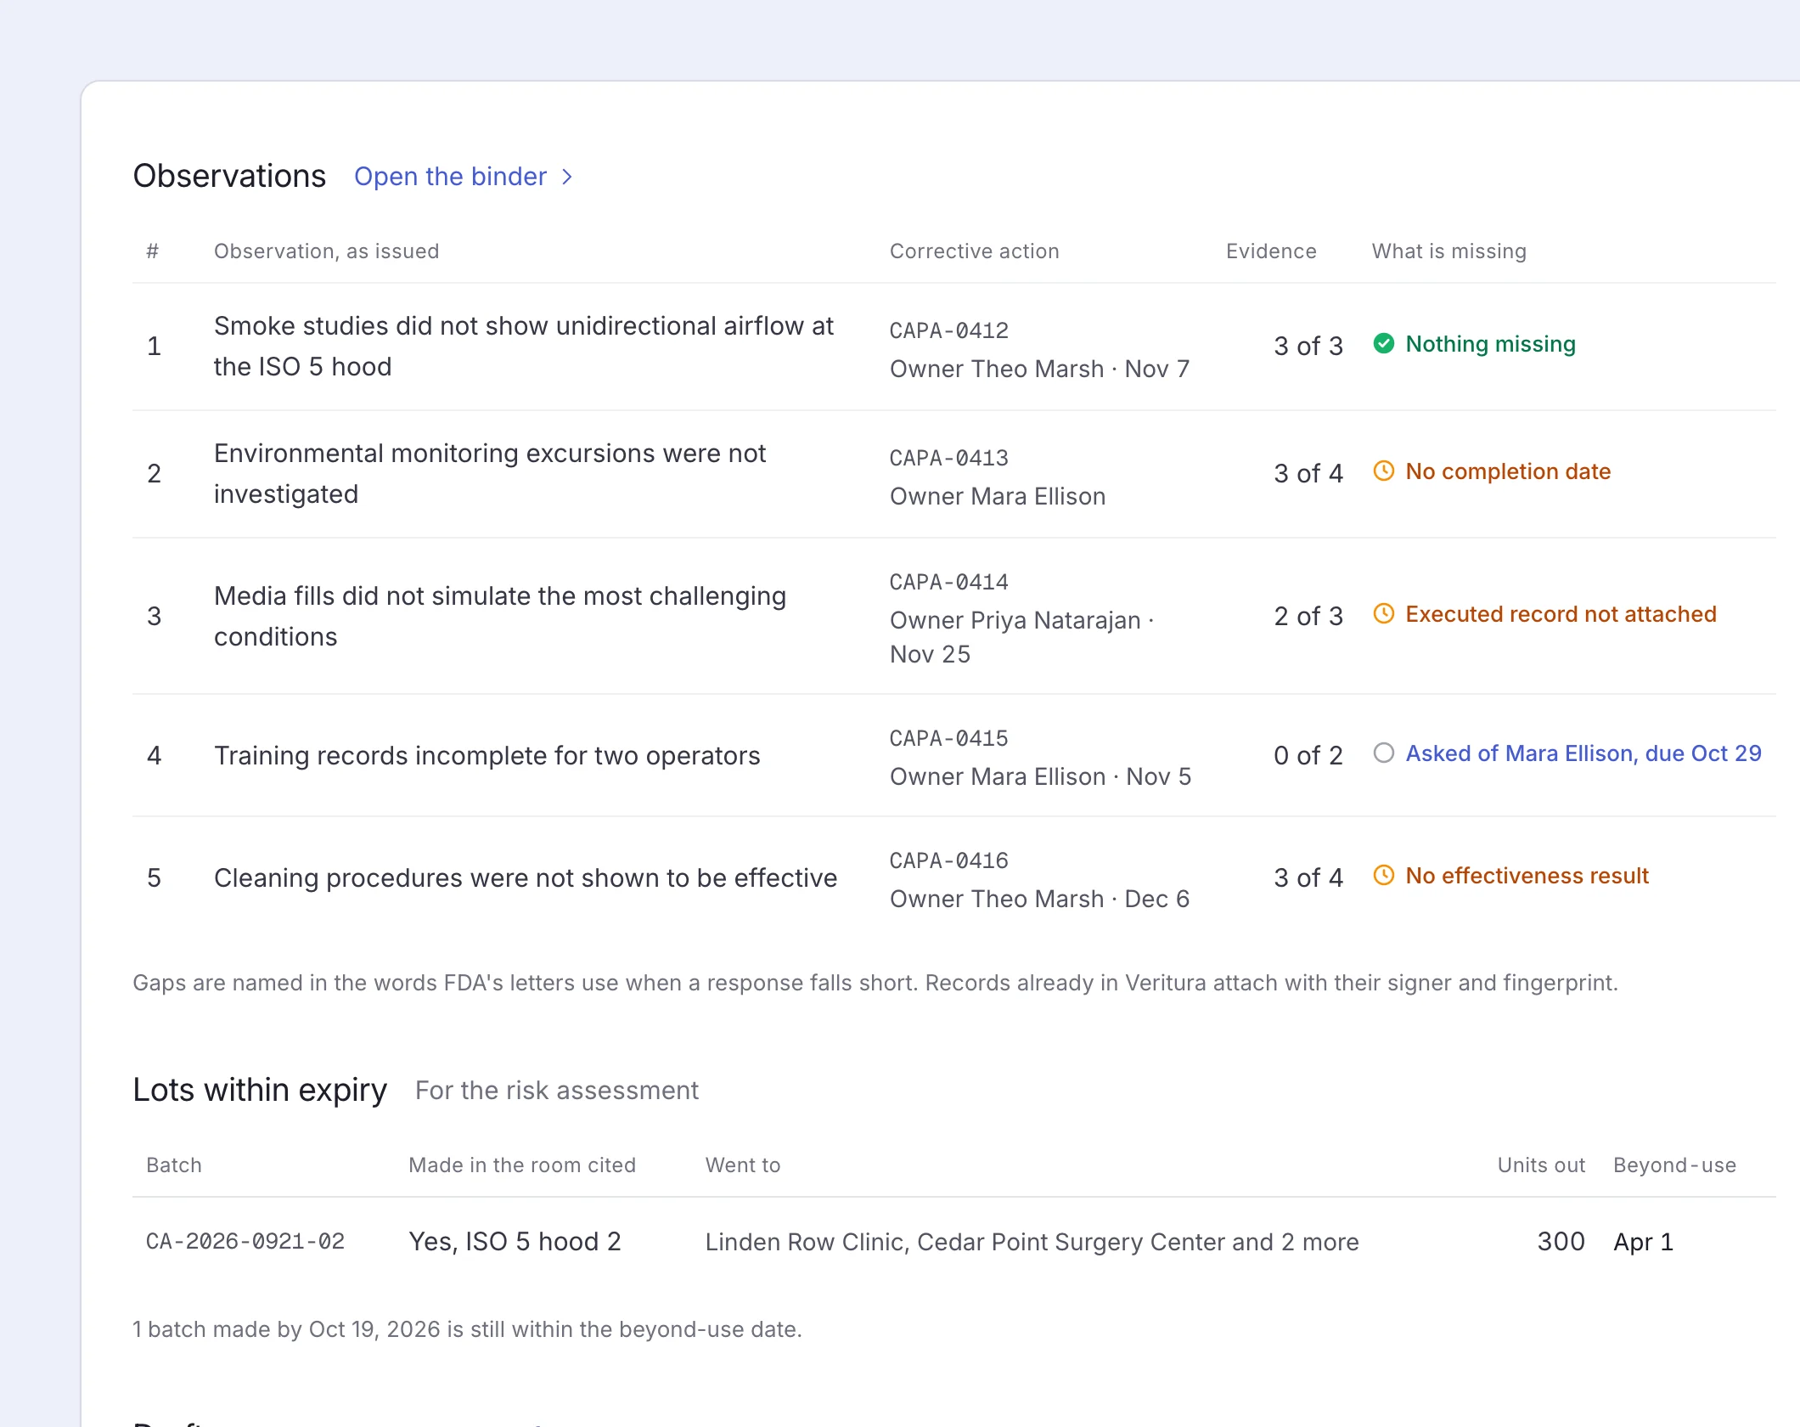1800x1427 pixels.
Task: Open the binder link
Action: coord(464,177)
